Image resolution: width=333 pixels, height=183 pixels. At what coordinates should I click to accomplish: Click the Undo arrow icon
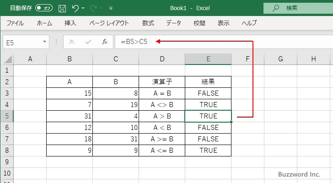coord(75,8)
